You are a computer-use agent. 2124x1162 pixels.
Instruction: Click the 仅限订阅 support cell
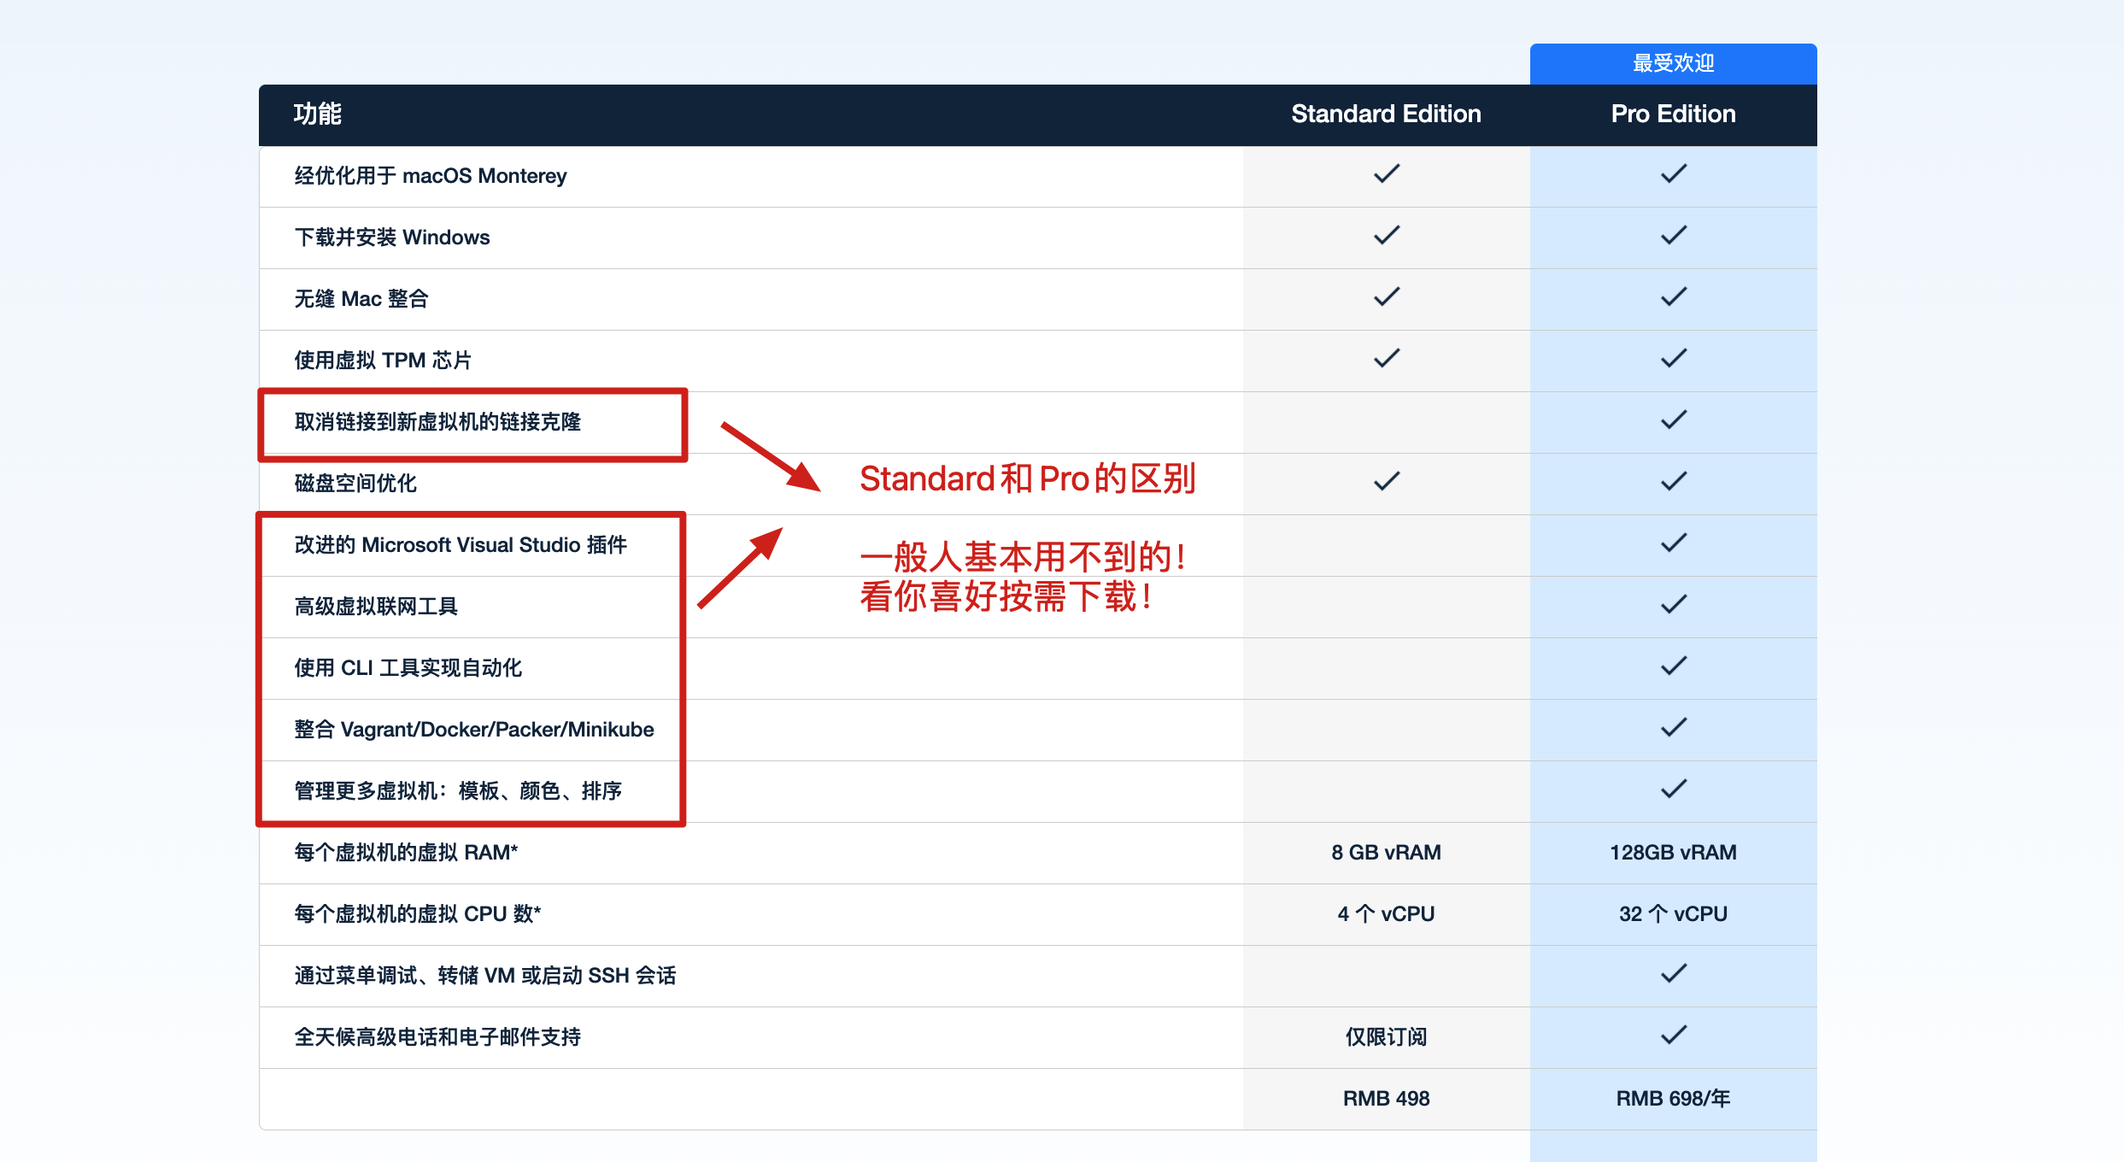click(x=1386, y=1037)
